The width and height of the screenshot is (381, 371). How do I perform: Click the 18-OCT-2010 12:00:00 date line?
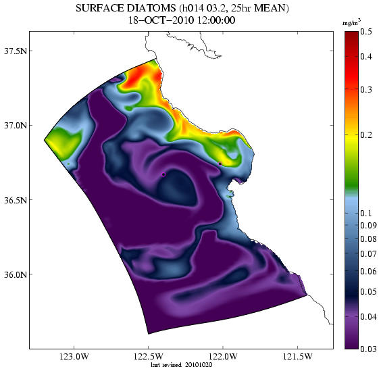point(182,20)
